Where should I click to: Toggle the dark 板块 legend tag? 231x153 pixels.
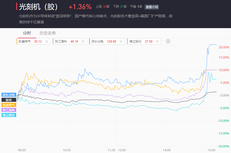(9, 100)
